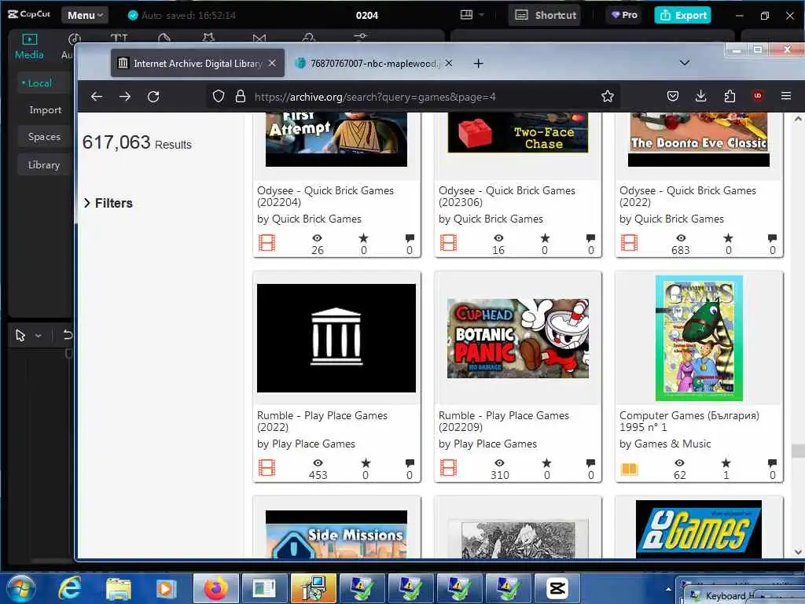
Task: Open Computer Games (България) 1995 title
Action: coord(689,422)
